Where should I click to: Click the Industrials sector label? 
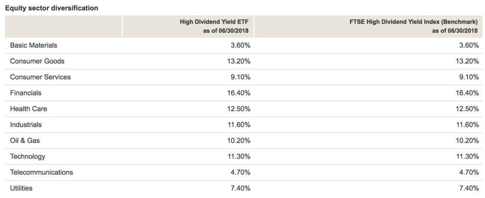click(x=26, y=125)
